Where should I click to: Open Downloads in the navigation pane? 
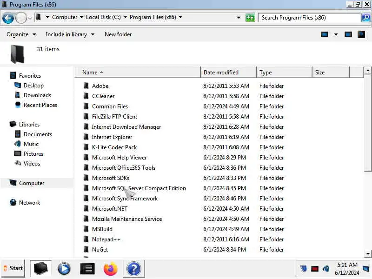(x=37, y=95)
